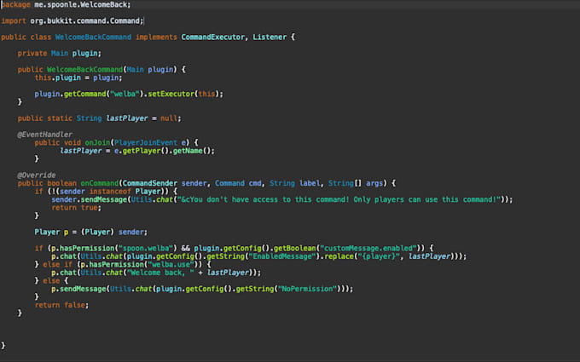This screenshot has height=362, width=580.
Task: Click 'getName()' in the onJoin body
Action: coord(192,151)
